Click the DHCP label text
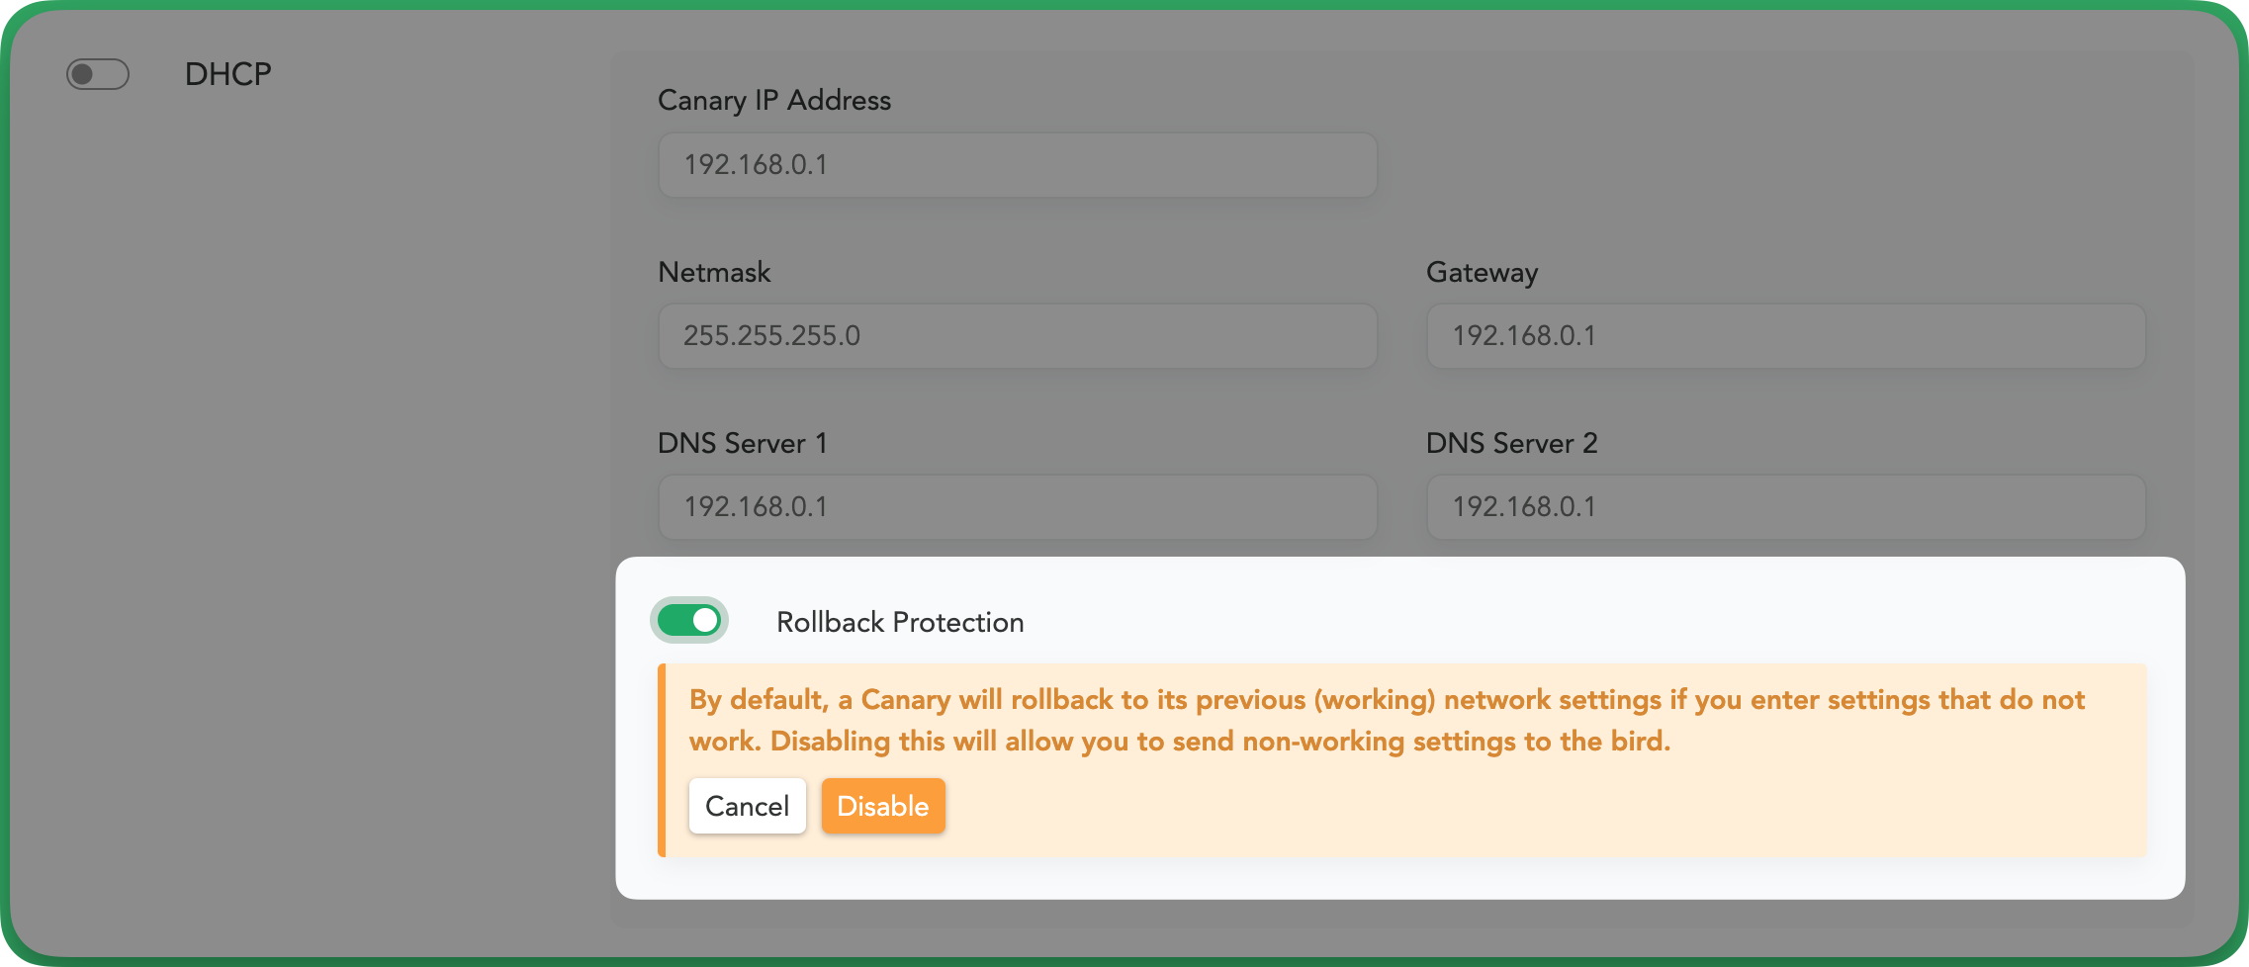 click(x=228, y=74)
